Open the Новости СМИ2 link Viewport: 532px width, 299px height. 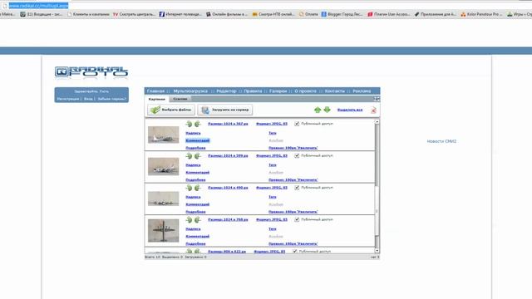point(441,141)
